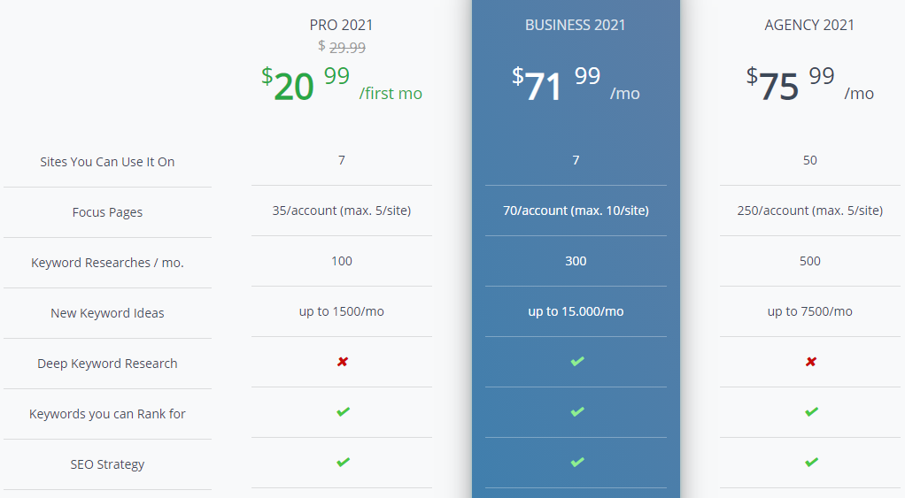
Task: Select the AGENCY 2021 plan heading
Action: (809, 25)
